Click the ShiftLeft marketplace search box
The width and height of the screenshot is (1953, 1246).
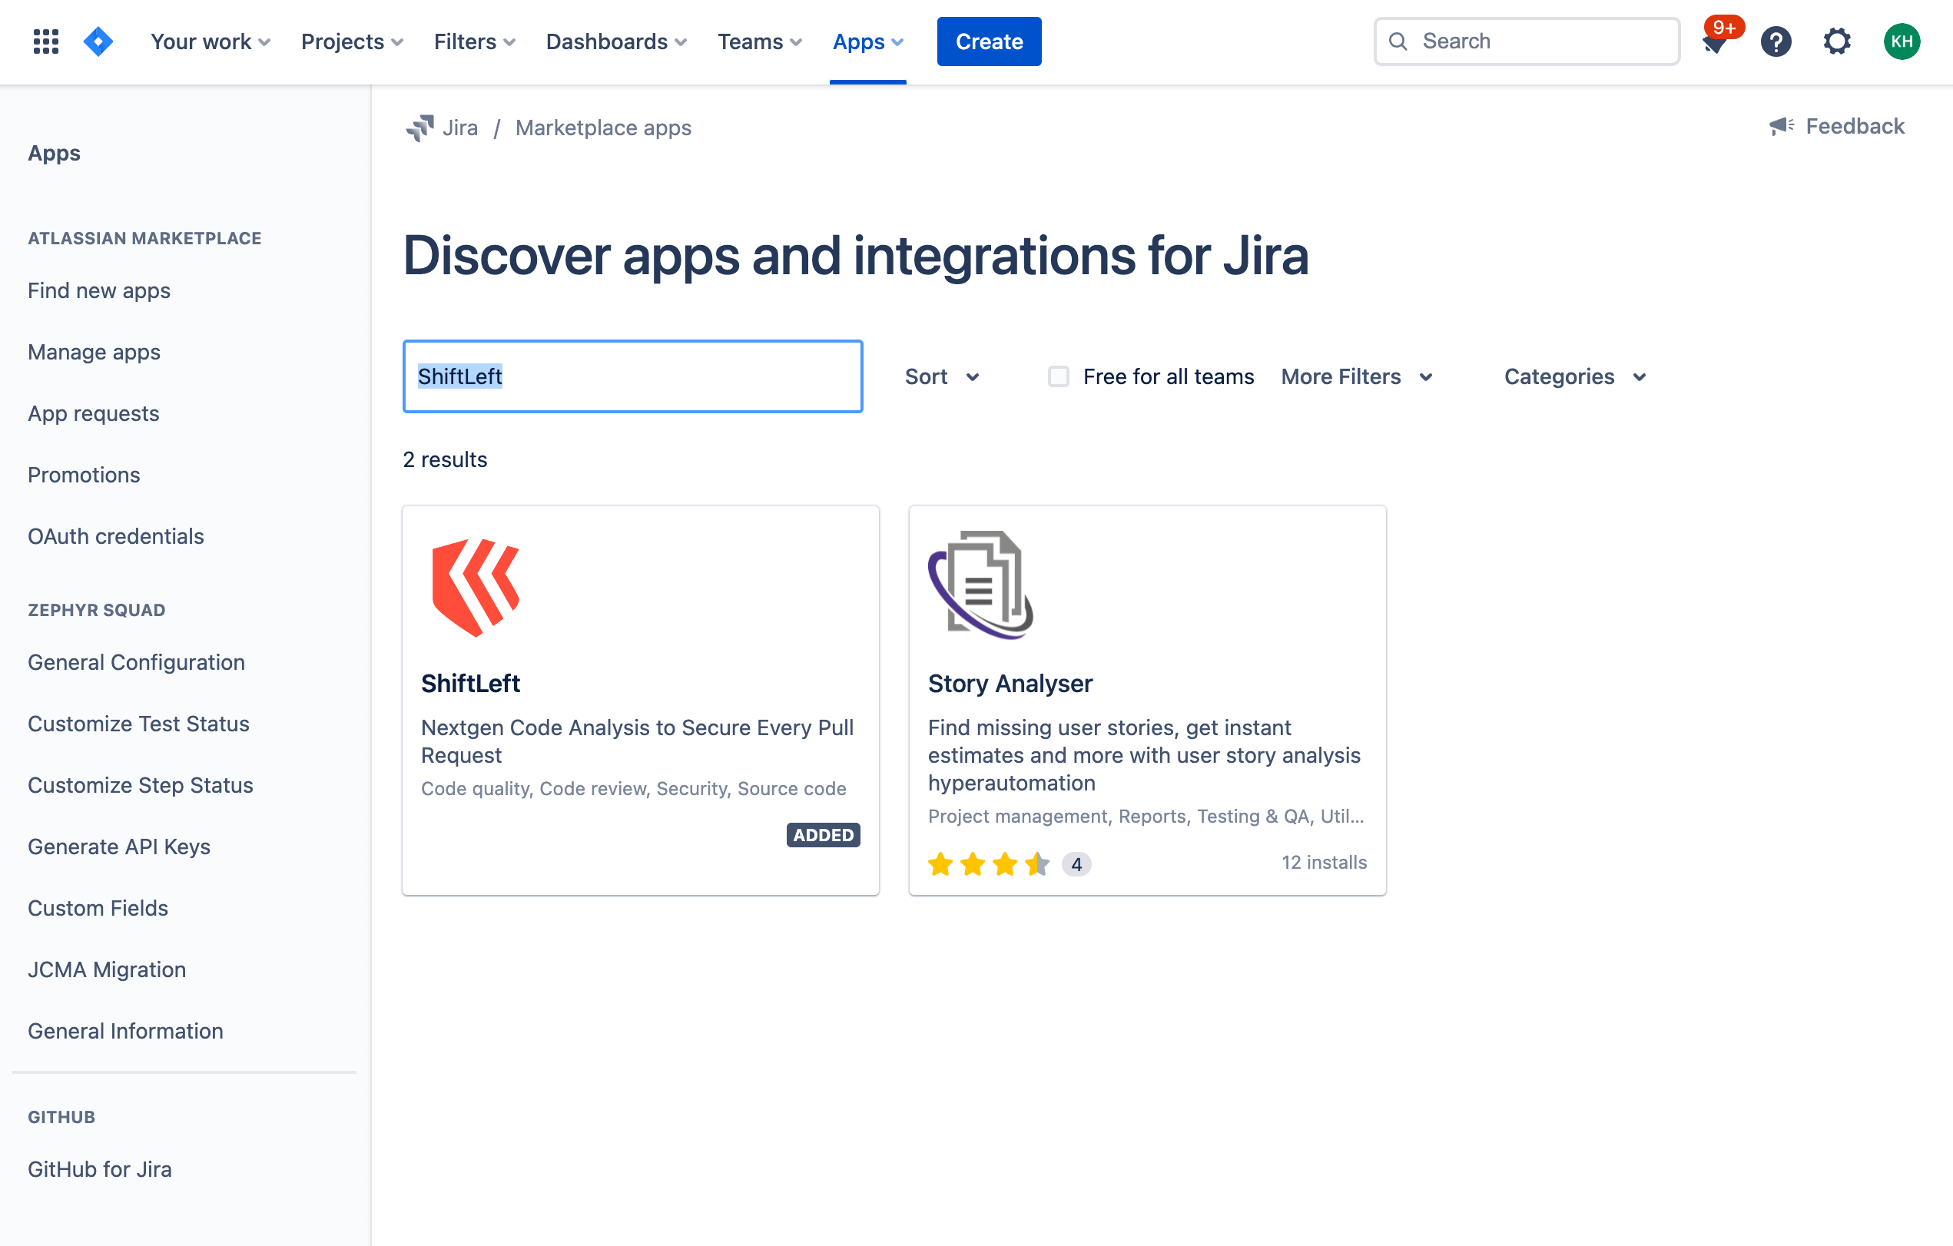632,376
